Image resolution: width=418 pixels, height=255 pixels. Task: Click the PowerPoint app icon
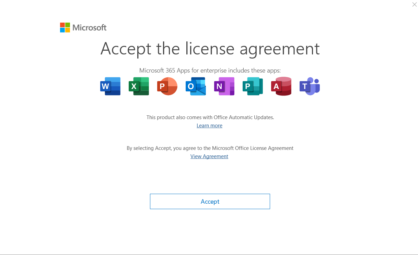[x=167, y=86]
